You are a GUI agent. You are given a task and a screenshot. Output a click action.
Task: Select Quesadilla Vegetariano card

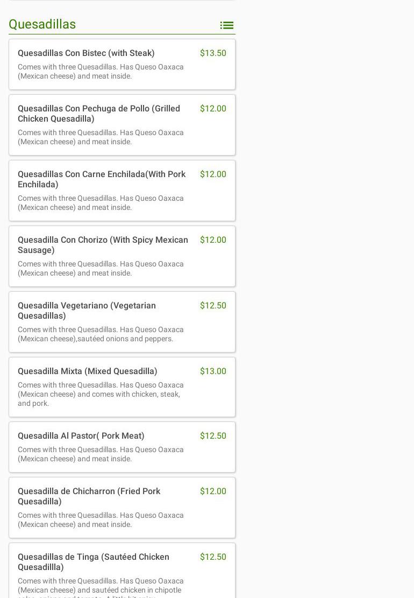pos(122,322)
